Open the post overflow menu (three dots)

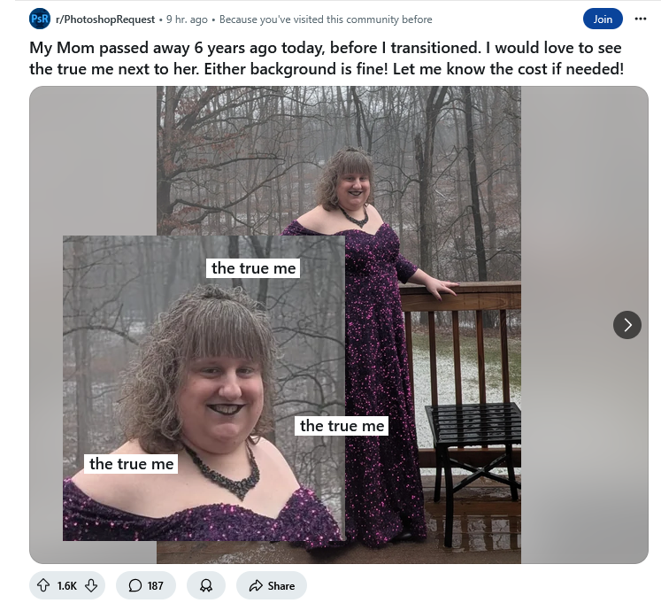tap(641, 19)
